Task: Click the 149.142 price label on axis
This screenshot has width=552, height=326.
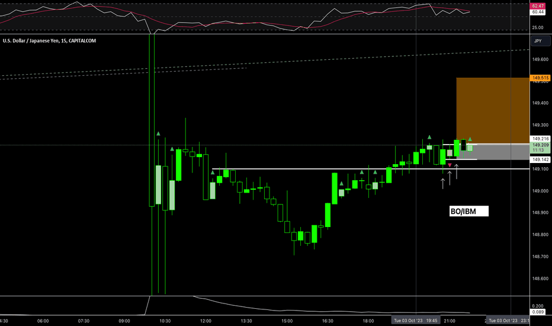Action: [x=540, y=159]
